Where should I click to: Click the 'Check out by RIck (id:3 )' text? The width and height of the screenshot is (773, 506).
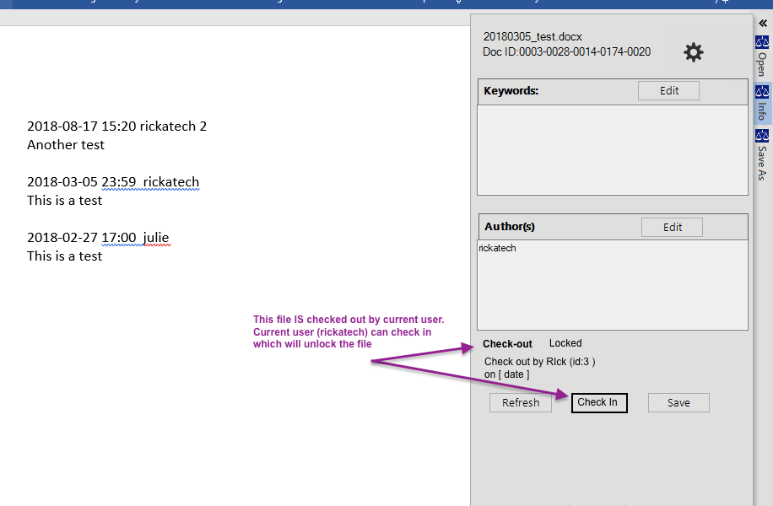pyautogui.click(x=540, y=362)
